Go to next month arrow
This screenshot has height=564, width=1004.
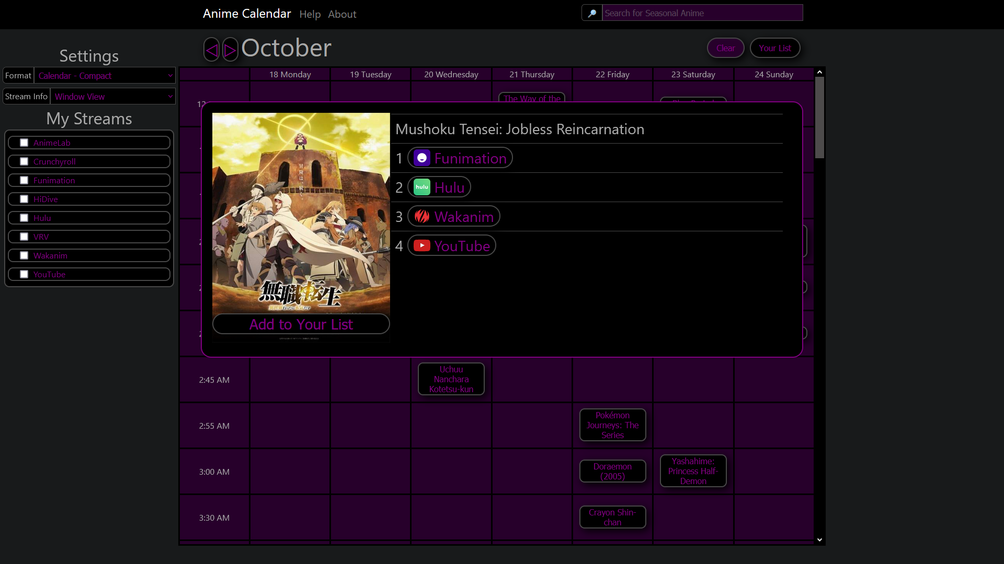[230, 50]
